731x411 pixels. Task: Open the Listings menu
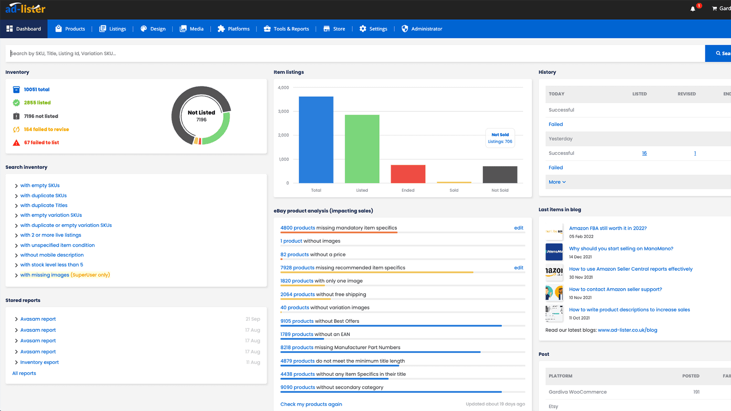[x=113, y=28]
